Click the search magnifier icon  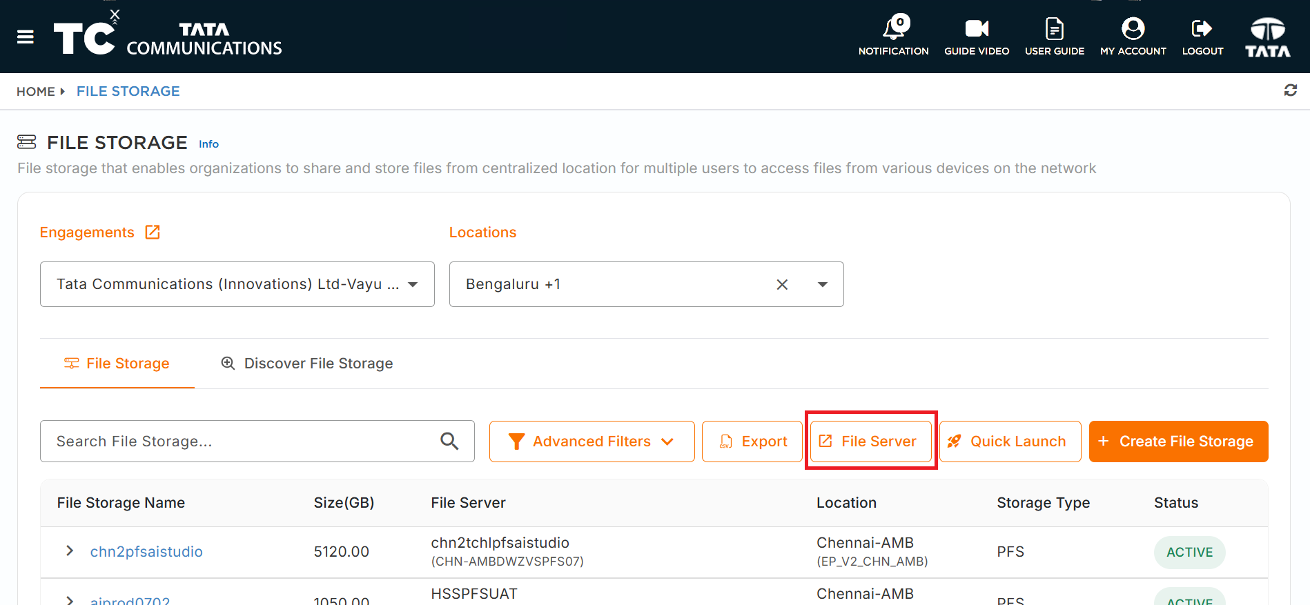tap(449, 441)
